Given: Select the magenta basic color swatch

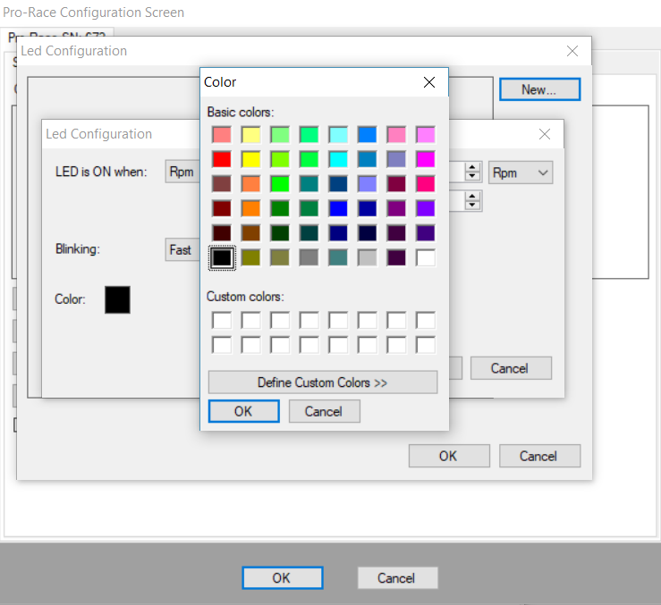Looking at the screenshot, I should (426, 159).
